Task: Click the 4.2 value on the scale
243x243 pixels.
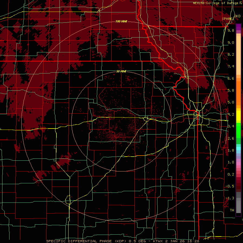Action: click(231, 114)
